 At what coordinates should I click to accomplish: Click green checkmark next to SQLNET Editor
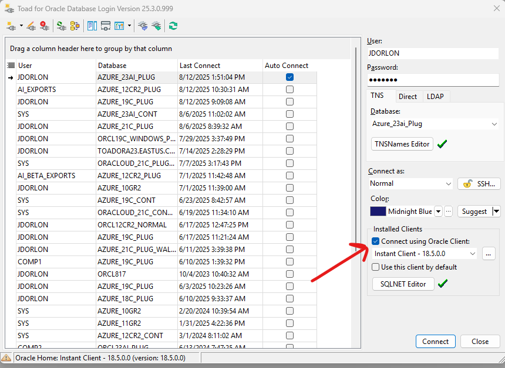[443, 284]
